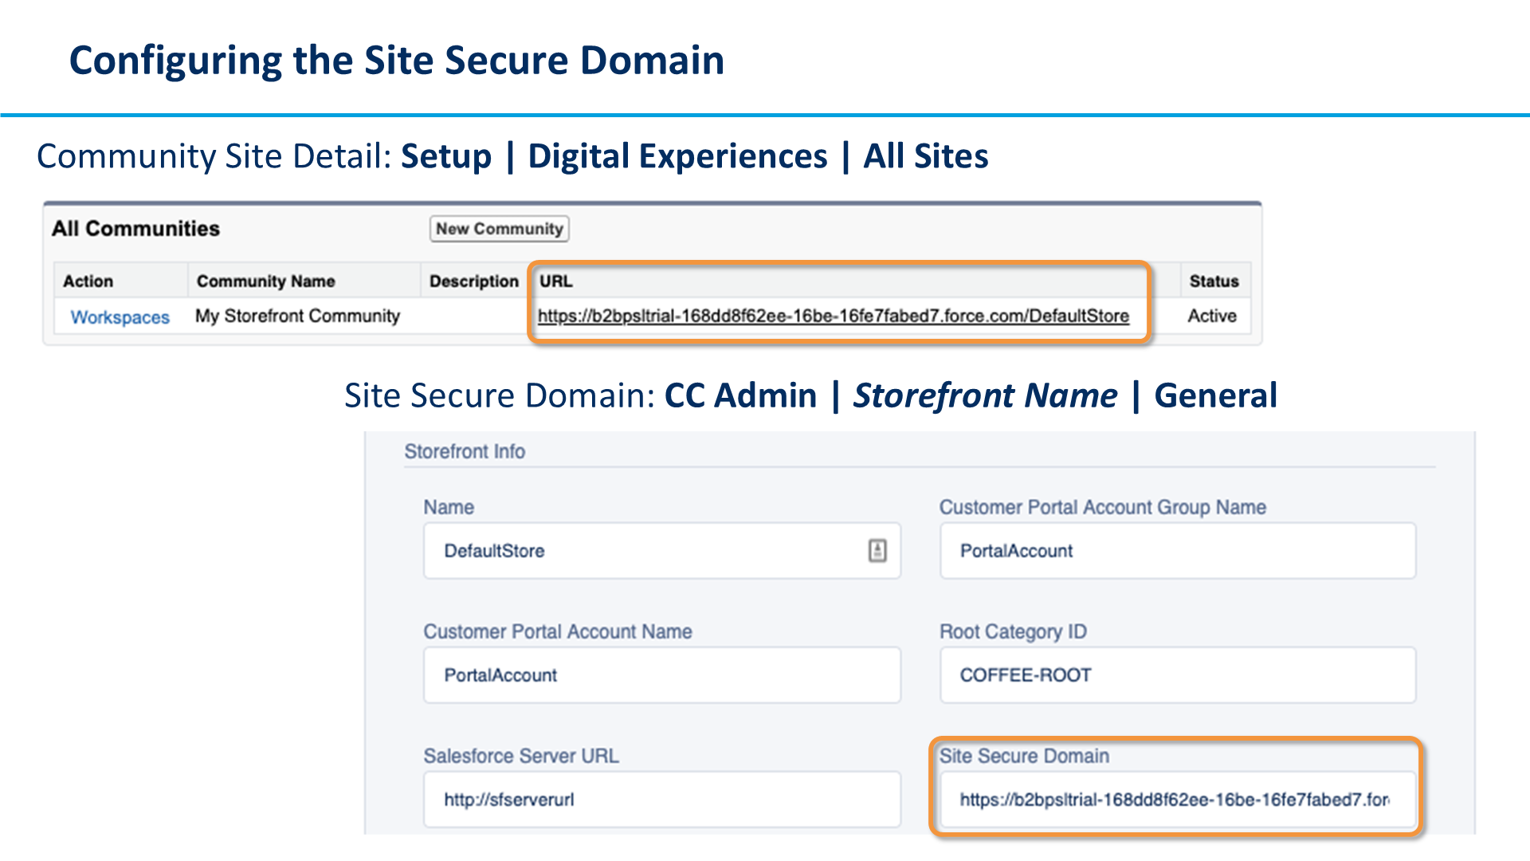
Task: Click the Site Secure Domain input field
Action: [1178, 799]
